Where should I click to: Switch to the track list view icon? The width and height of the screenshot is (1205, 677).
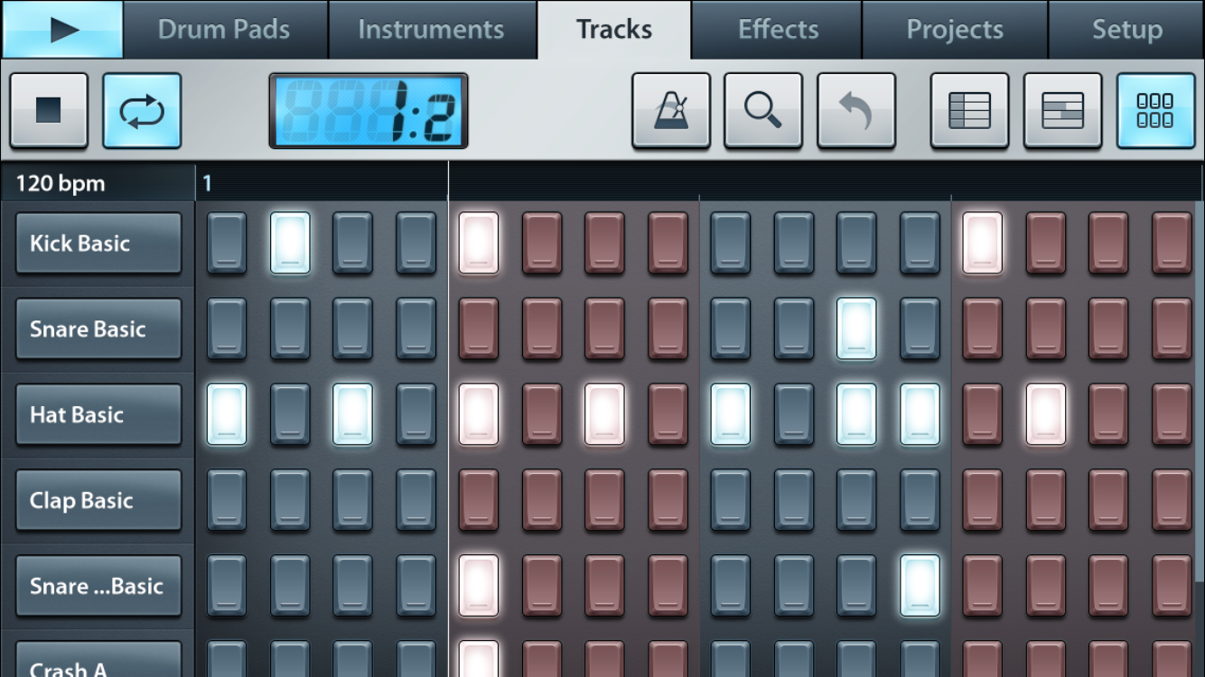[x=969, y=110]
